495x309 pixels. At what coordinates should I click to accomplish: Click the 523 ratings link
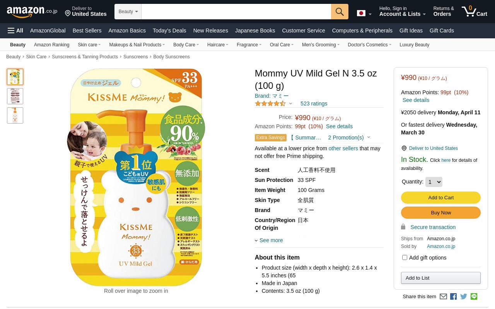314,104
